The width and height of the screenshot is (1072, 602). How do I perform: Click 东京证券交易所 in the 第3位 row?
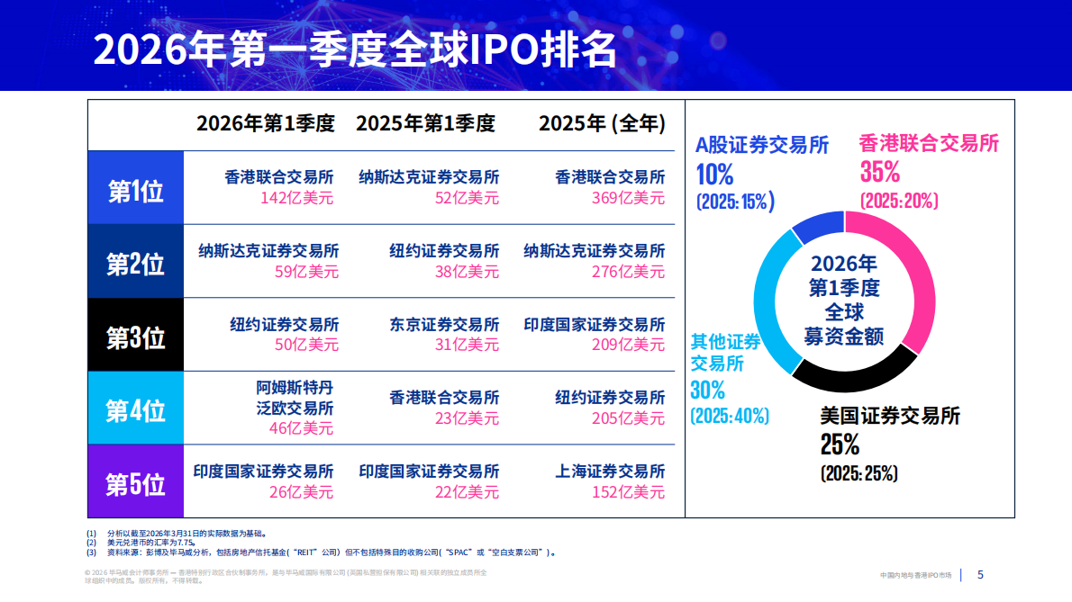444,324
